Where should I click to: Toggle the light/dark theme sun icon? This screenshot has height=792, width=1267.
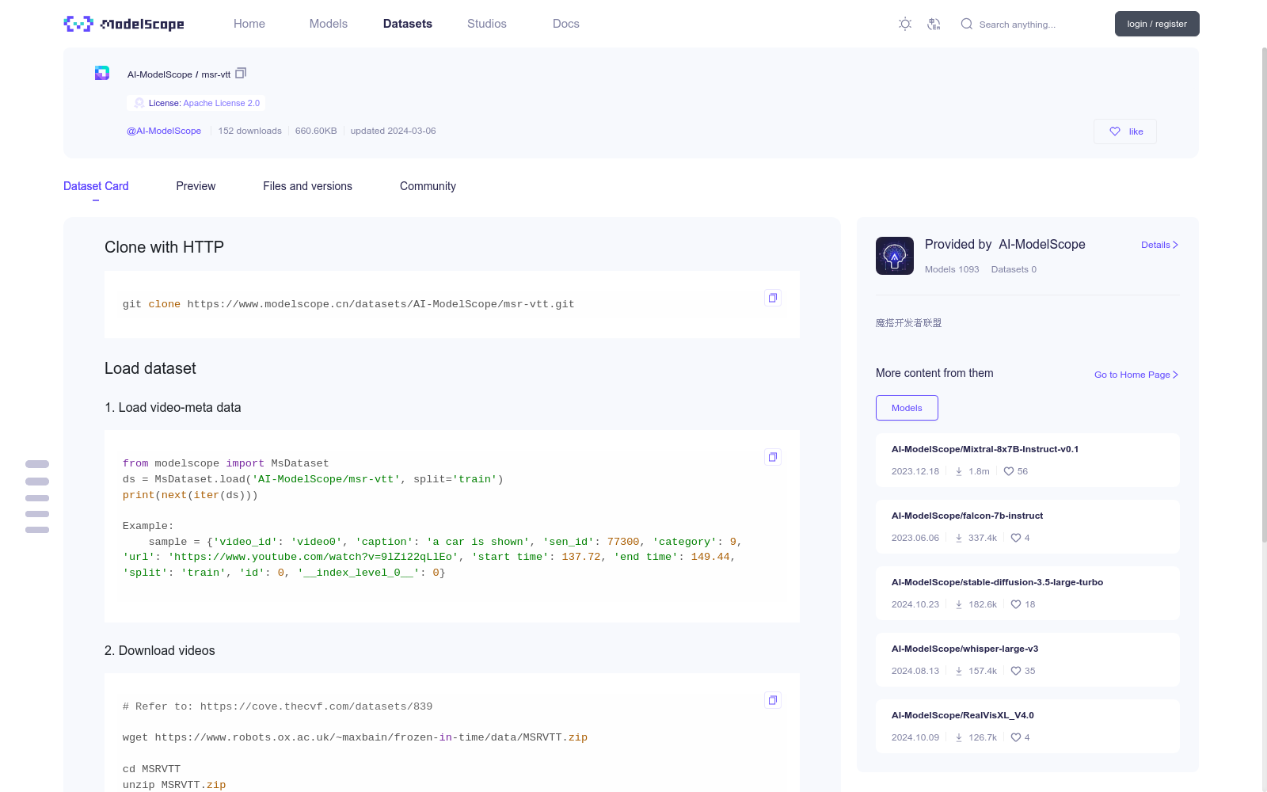click(905, 24)
